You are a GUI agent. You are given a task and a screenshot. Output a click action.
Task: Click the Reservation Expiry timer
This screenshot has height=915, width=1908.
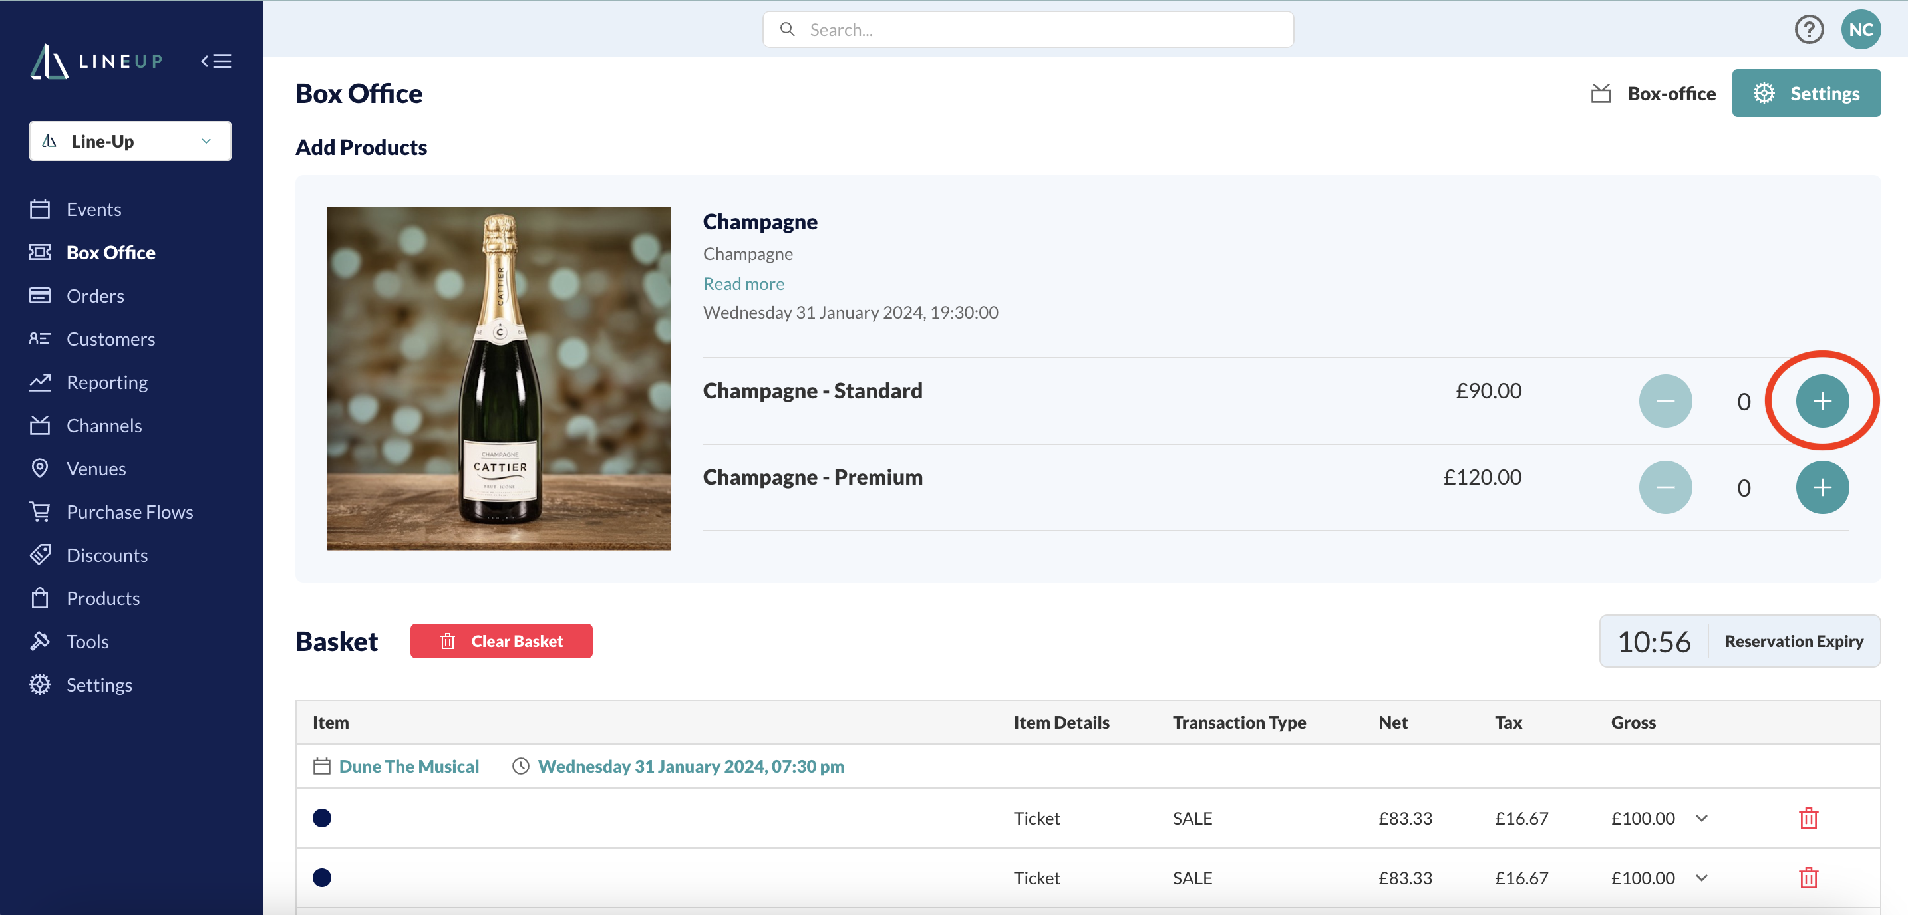(1740, 641)
